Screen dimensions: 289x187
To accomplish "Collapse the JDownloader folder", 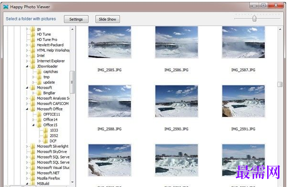I will [27, 66].
